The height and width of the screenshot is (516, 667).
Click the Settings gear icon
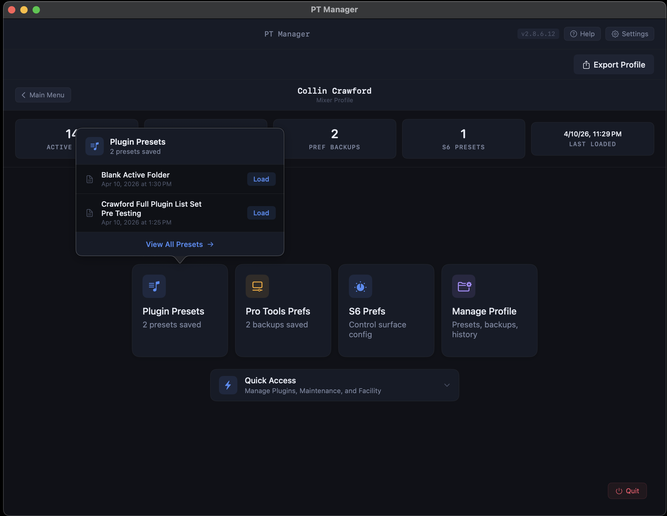(x=615, y=34)
